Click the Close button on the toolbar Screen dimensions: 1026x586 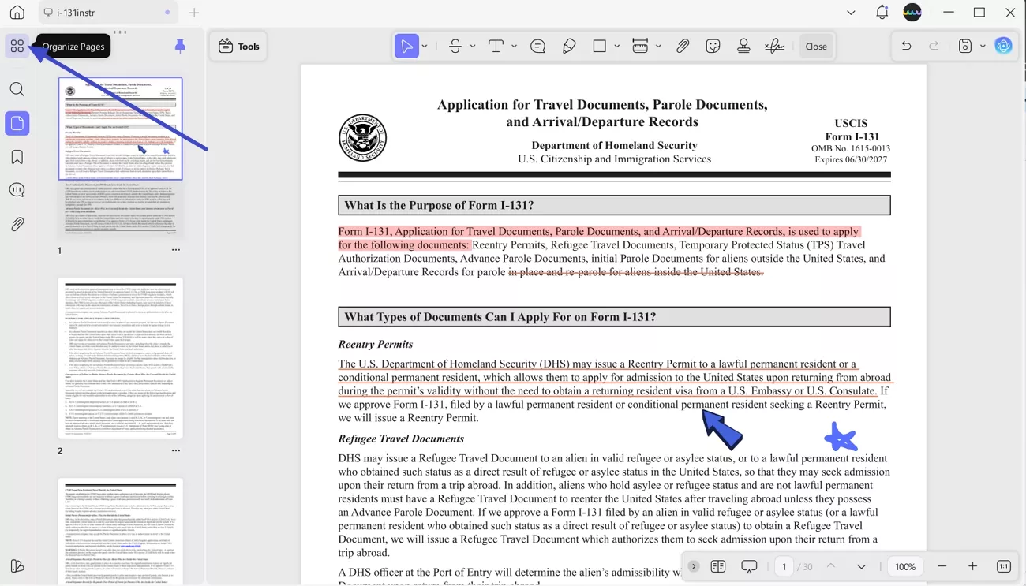816,46
